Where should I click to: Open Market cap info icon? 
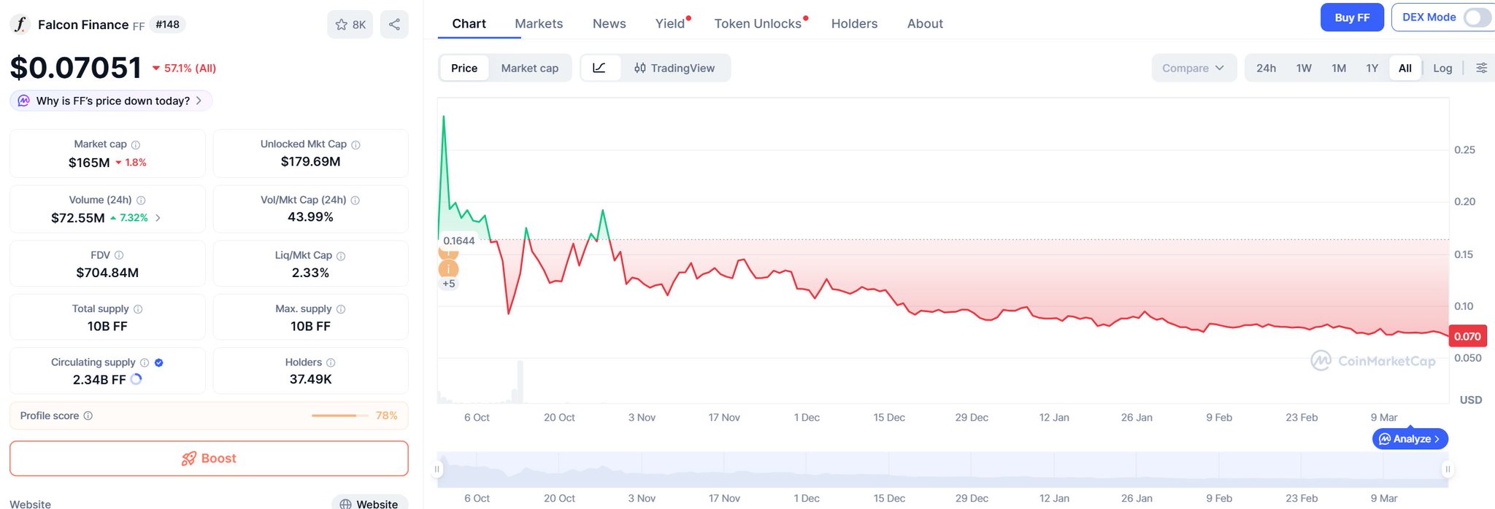[x=136, y=145]
